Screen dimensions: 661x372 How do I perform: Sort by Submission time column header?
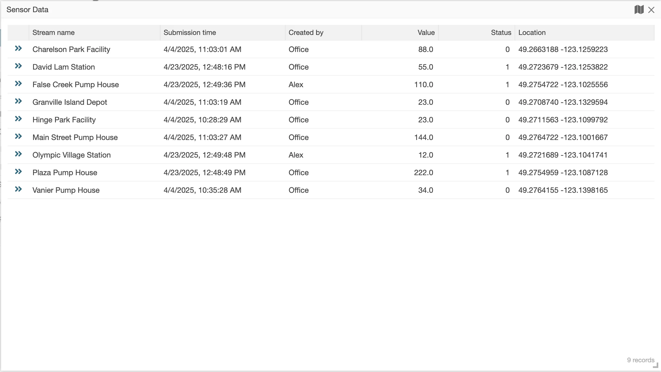coord(190,32)
